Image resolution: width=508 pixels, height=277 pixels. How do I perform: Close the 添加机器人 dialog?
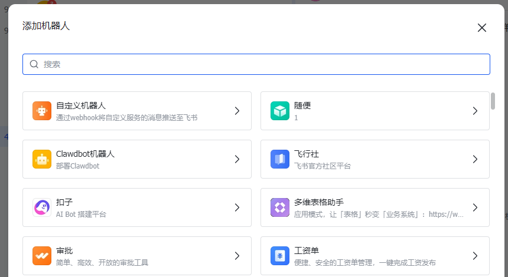pos(482,28)
